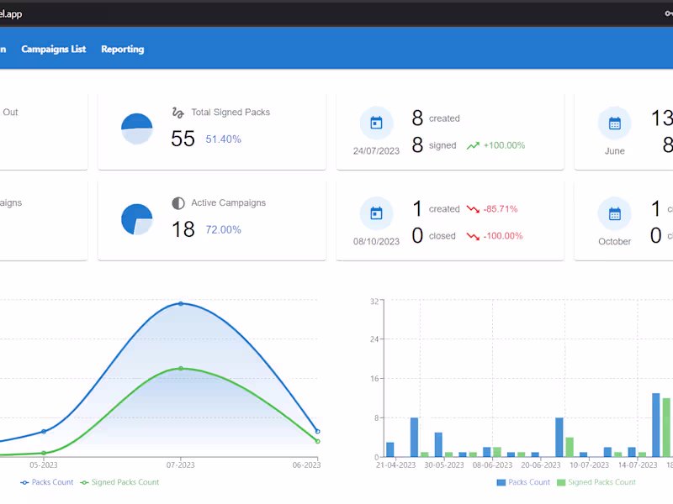The width and height of the screenshot is (673, 504).
Task: Toggle Packs Count in bar chart legend
Action: point(523,482)
